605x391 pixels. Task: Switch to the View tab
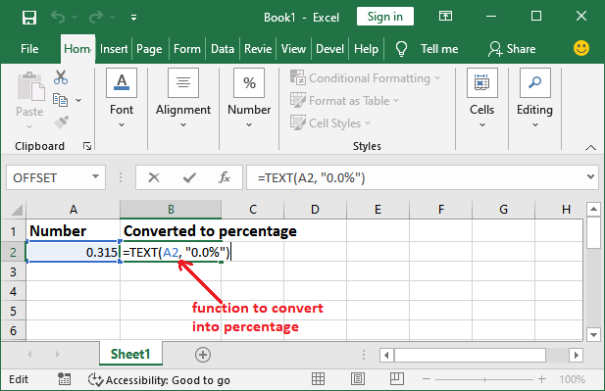pos(293,49)
